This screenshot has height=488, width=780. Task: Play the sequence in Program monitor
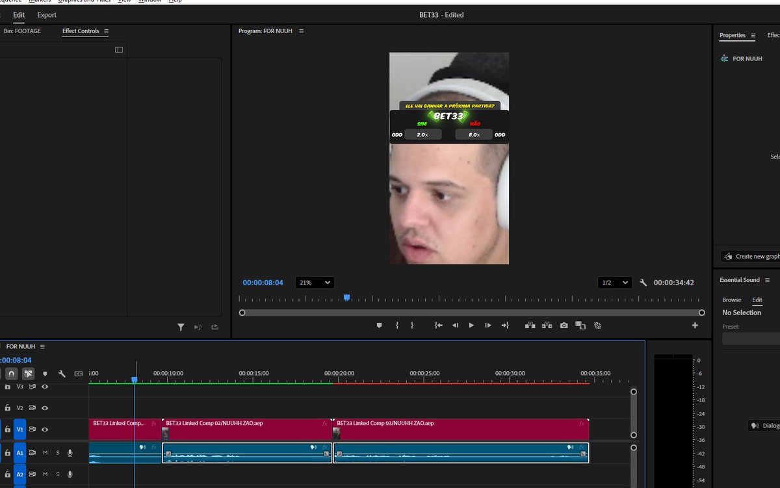(x=471, y=326)
